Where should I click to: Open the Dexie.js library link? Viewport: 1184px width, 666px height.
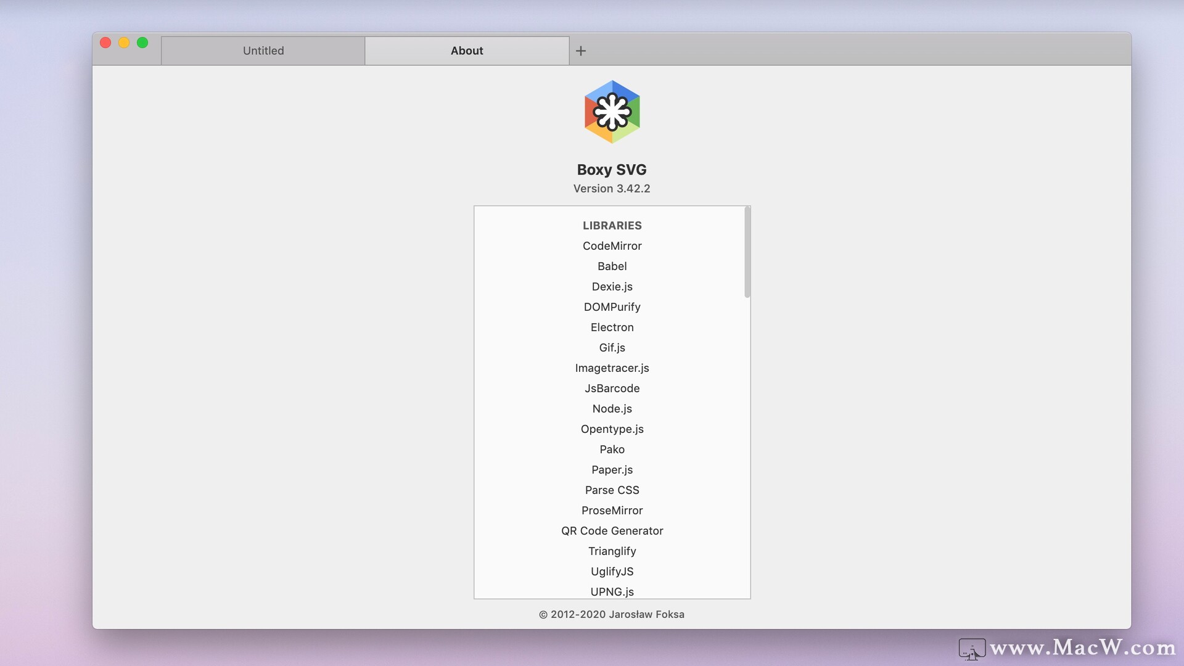pyautogui.click(x=612, y=287)
